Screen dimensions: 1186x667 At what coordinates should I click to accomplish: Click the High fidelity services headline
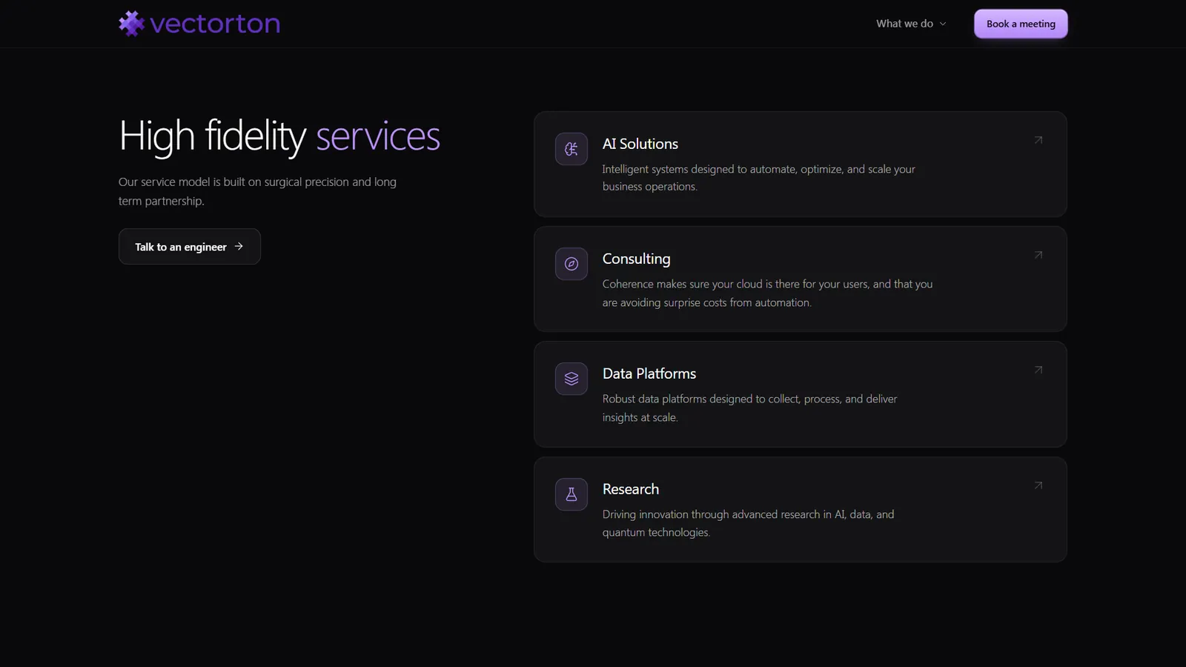tap(279, 136)
